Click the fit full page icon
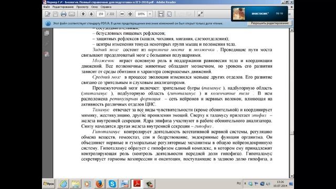336x189 pixels. click(x=169, y=14)
